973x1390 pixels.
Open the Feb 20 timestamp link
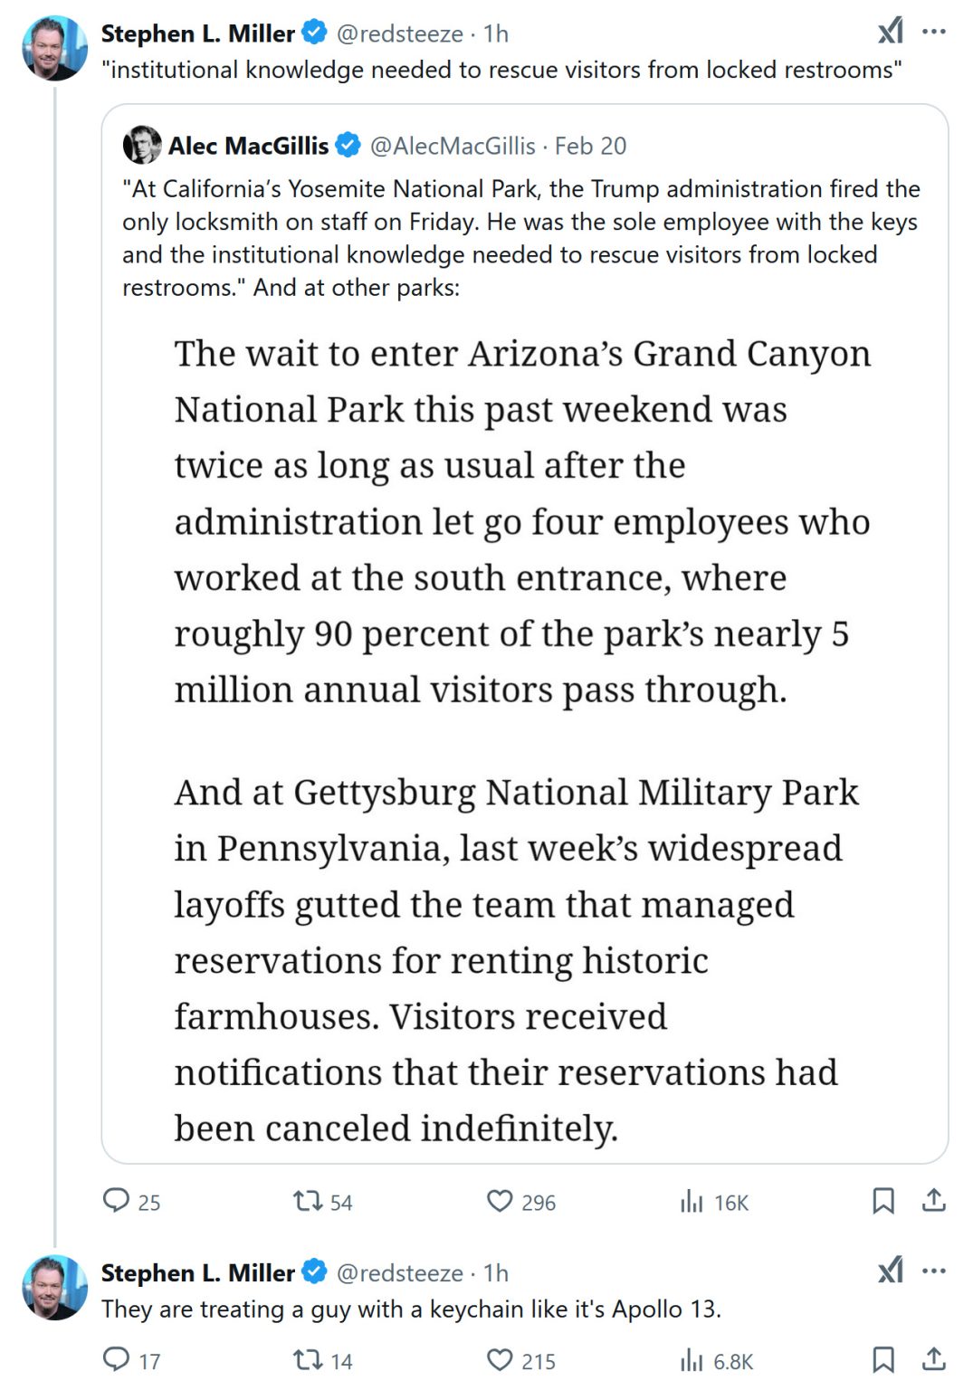[x=590, y=146]
